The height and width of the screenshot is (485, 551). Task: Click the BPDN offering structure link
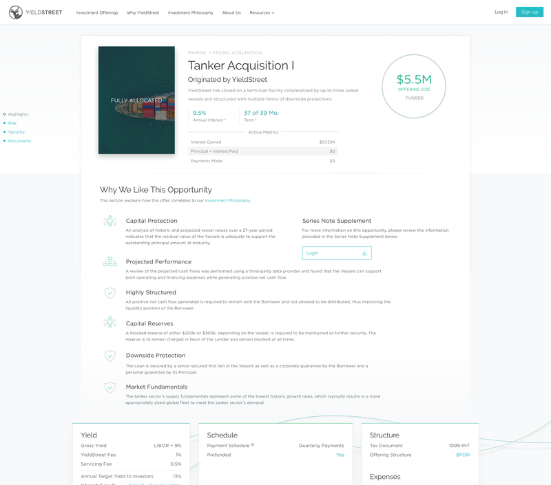(463, 455)
